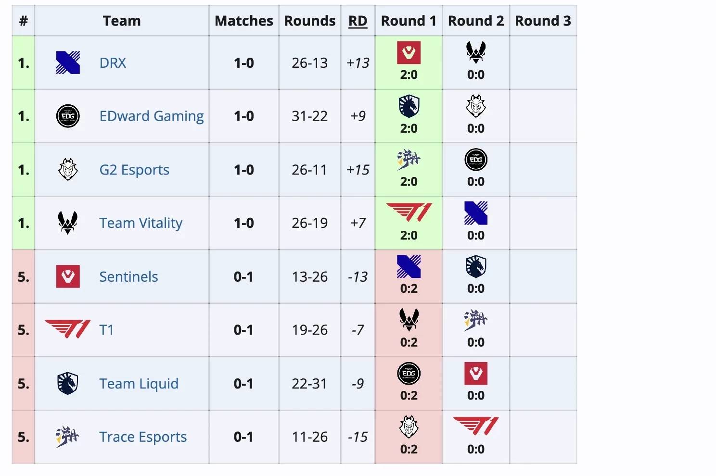Click the Team Liquid logo in EDward Gaming's Round 1 cell
The width and height of the screenshot is (716, 476).
click(409, 106)
